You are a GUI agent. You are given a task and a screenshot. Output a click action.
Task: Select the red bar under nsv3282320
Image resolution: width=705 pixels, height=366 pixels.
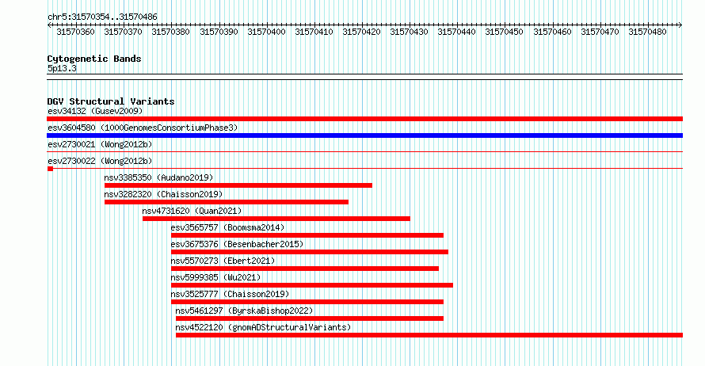pos(227,202)
